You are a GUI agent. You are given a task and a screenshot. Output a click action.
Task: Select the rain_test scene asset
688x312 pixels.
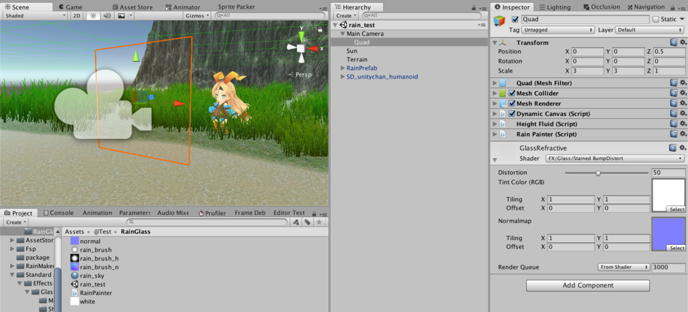(x=91, y=284)
